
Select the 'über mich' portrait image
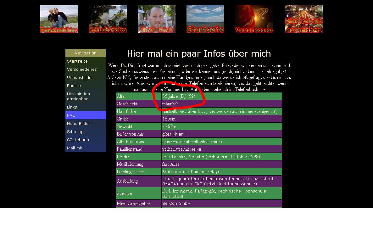click(157, 19)
